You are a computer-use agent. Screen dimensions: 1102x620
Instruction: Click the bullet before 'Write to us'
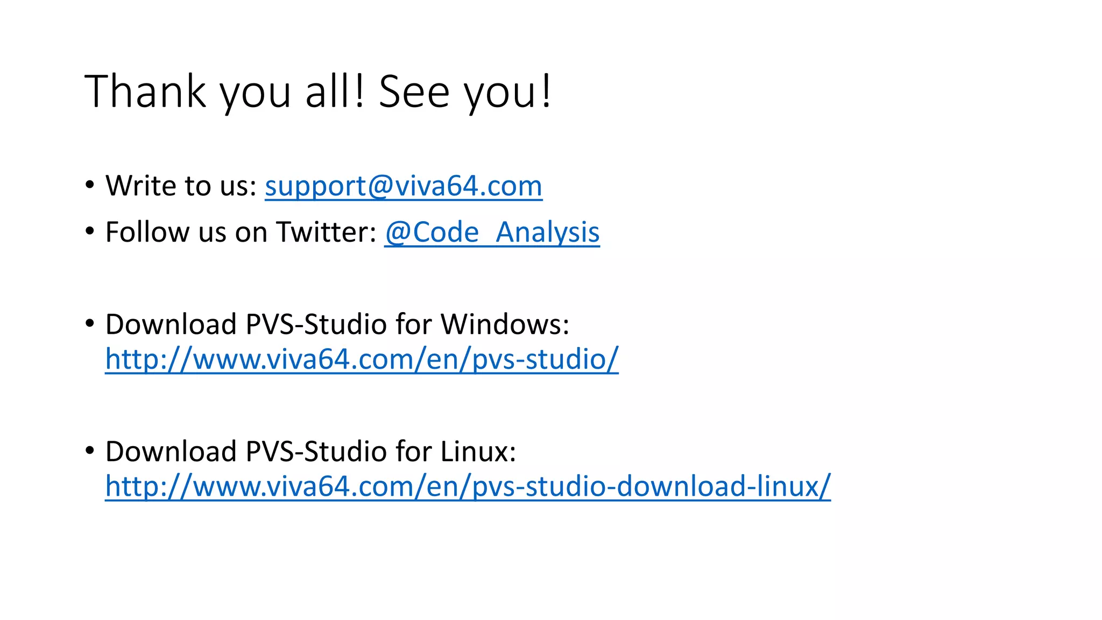(x=90, y=185)
